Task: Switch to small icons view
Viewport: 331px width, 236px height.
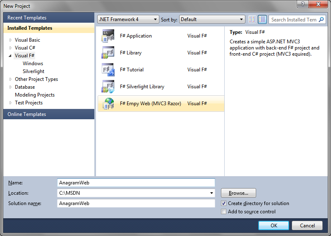Action: click(252, 19)
